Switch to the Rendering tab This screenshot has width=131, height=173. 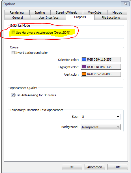click(17, 12)
